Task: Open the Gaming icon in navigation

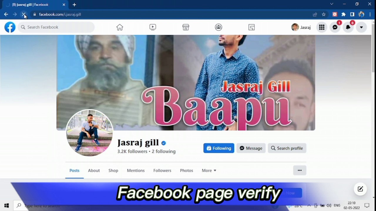Action: click(x=251, y=27)
